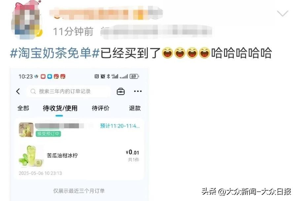Click the 接受预订中 green badge
Image resolution: width=297 pixels, height=201 pixels.
click(48, 134)
